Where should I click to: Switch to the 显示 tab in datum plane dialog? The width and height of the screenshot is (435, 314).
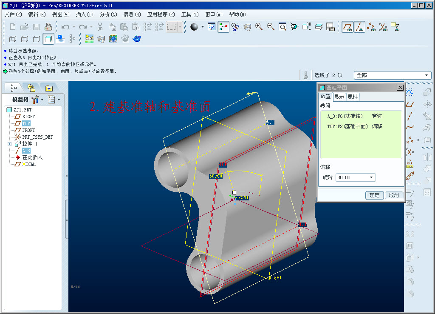click(339, 97)
